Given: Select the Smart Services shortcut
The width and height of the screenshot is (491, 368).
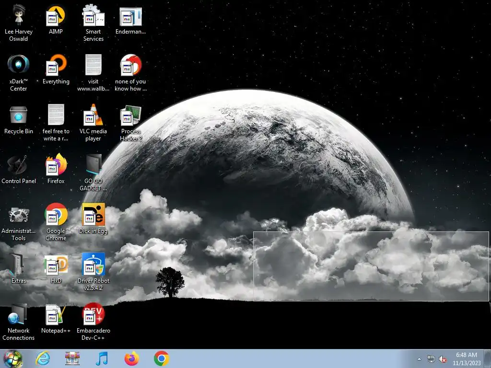Looking at the screenshot, I should pos(94,23).
